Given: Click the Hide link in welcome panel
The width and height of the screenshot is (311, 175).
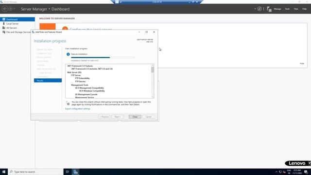Looking at the screenshot, I should click(302, 64).
